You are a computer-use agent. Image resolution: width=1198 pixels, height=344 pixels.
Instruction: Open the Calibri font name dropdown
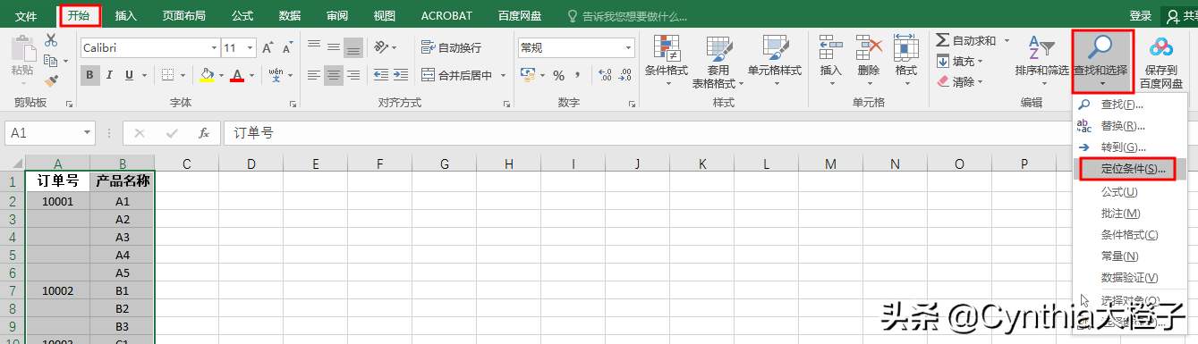[214, 47]
